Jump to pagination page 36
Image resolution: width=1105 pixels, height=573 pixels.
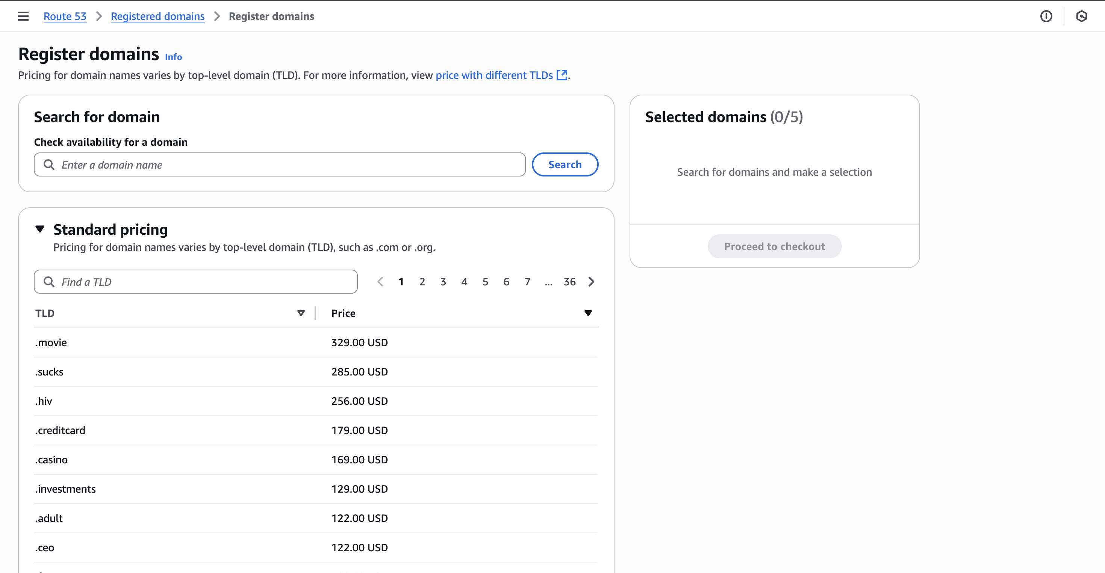[x=570, y=282]
